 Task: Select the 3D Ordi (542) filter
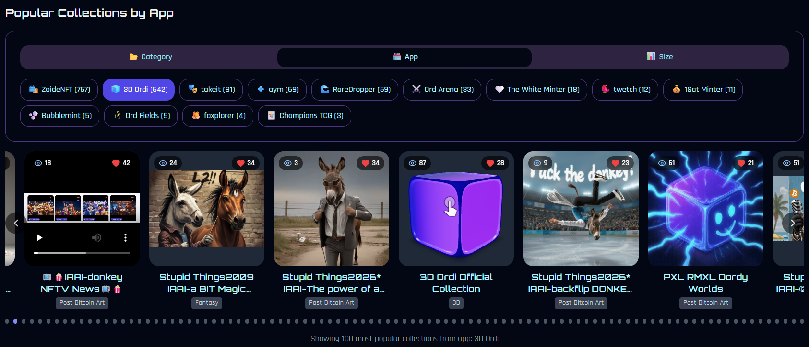pos(139,90)
